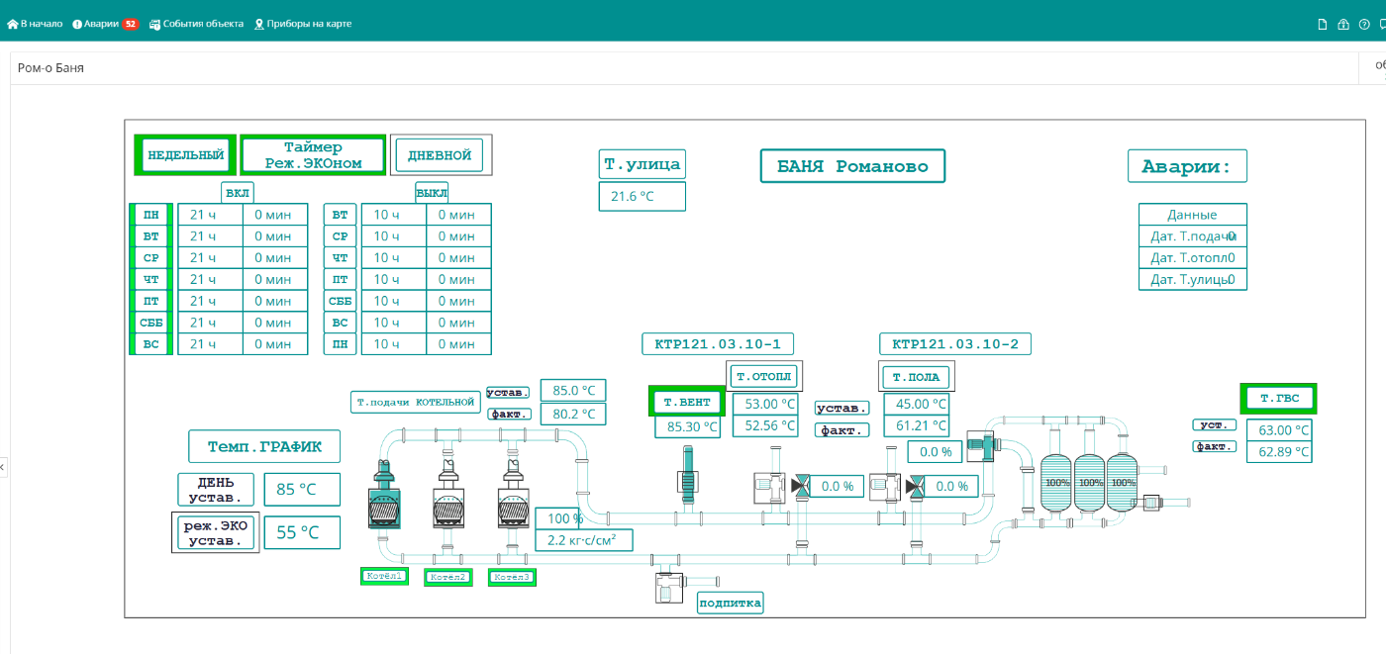This screenshot has height=654, width=1386.
Task: Toggle the ДНЕВНОЙ daily mode
Action: 440,155
